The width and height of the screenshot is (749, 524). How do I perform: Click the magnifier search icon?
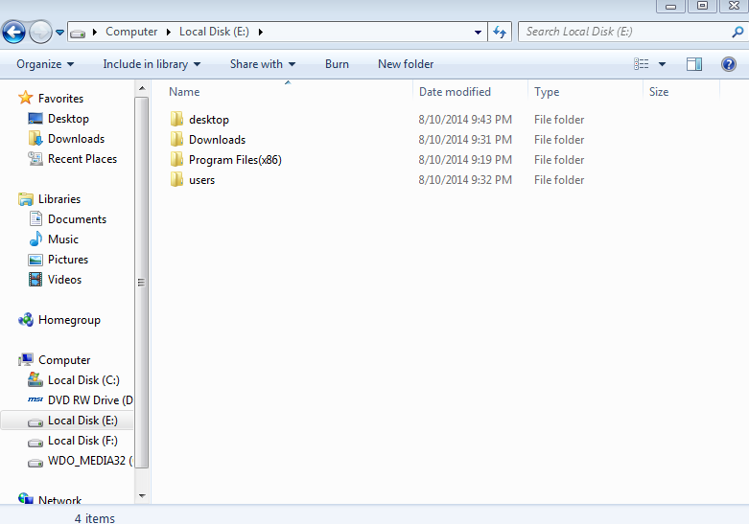(737, 32)
